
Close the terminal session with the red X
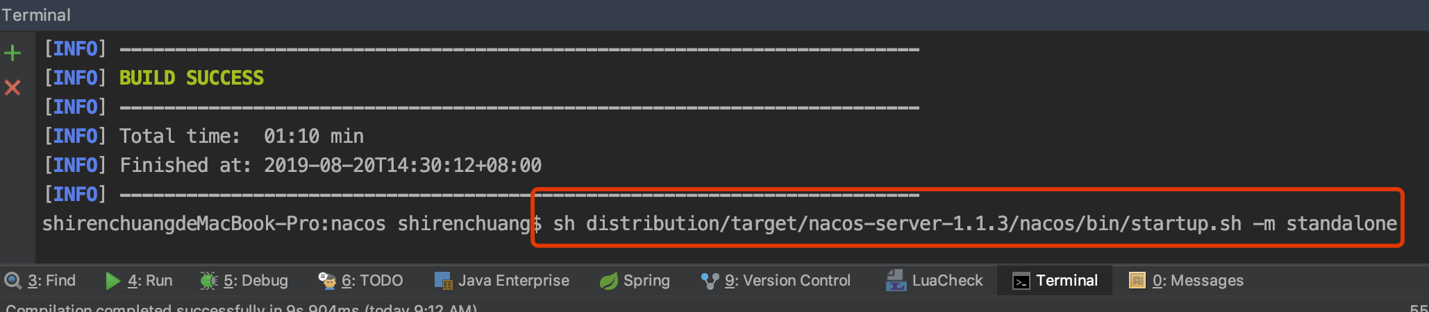pyautogui.click(x=12, y=87)
